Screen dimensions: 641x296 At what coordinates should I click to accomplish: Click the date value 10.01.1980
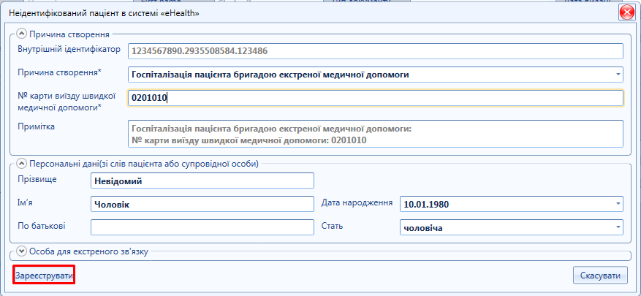426,204
